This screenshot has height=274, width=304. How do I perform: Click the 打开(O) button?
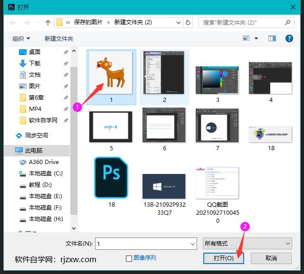[223, 258]
